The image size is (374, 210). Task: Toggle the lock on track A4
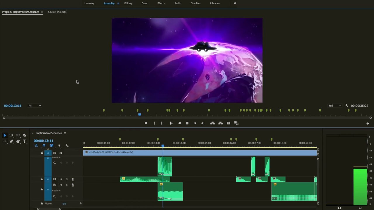tap(42, 189)
